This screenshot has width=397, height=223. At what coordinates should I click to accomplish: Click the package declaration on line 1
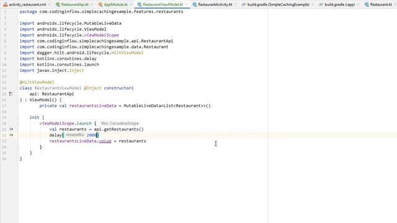coord(101,12)
